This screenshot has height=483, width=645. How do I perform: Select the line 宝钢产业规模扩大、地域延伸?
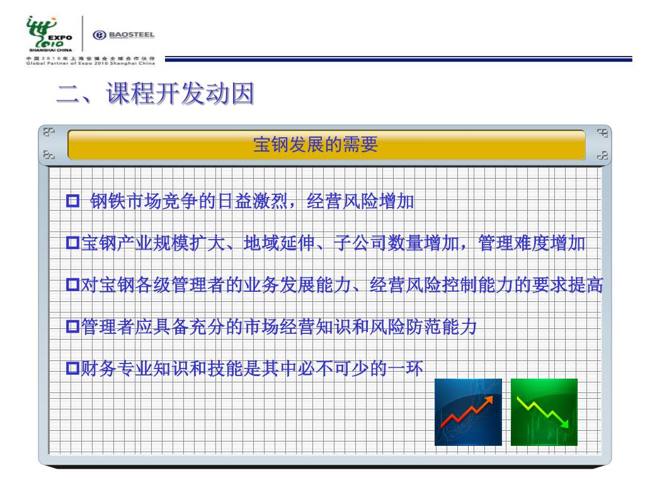[333, 243]
